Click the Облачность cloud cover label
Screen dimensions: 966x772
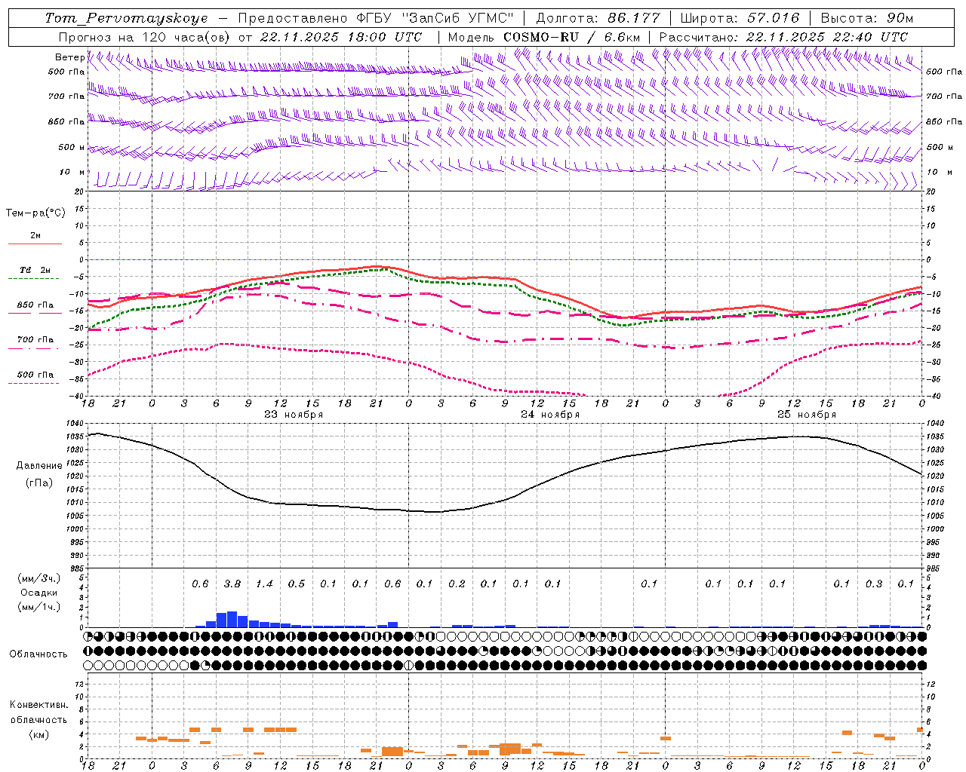point(38,654)
